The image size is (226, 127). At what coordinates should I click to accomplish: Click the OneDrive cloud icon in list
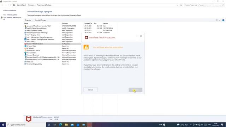25,55
